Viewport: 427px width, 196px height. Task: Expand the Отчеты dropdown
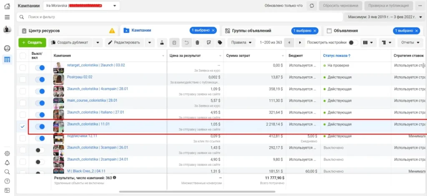410,42
